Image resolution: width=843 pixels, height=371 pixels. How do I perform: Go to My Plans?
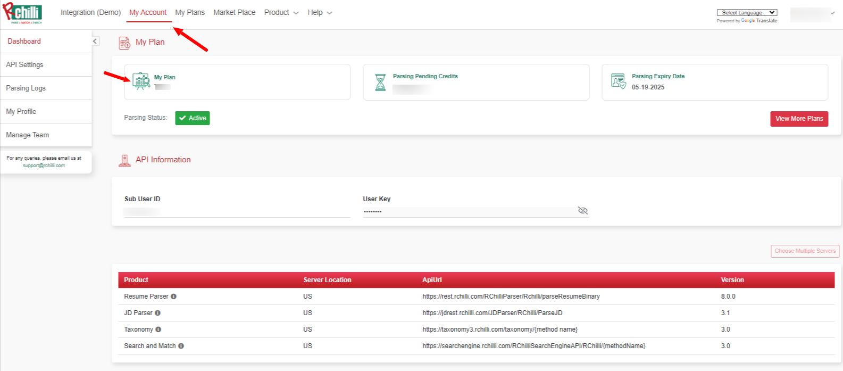click(x=190, y=12)
